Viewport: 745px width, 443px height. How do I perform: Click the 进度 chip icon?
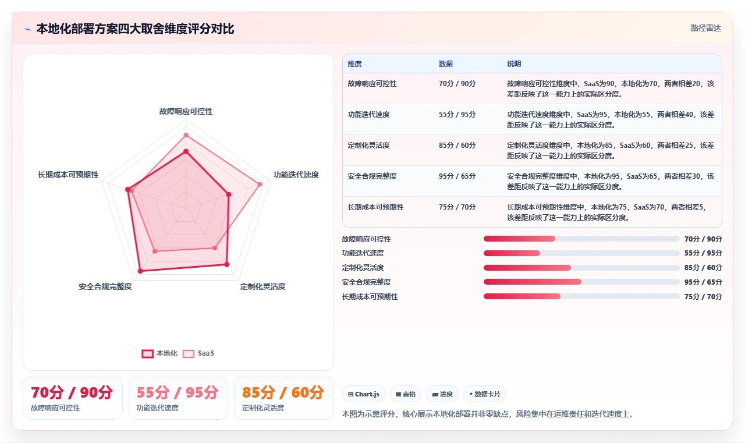point(435,394)
